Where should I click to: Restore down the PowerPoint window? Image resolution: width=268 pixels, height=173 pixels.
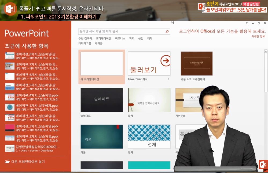pyautogui.click(x=259, y=23)
